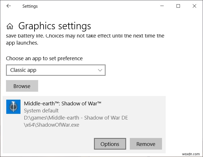The width and height of the screenshot is (203, 157).
Task: Maximize the Settings window
Action: click(178, 6)
